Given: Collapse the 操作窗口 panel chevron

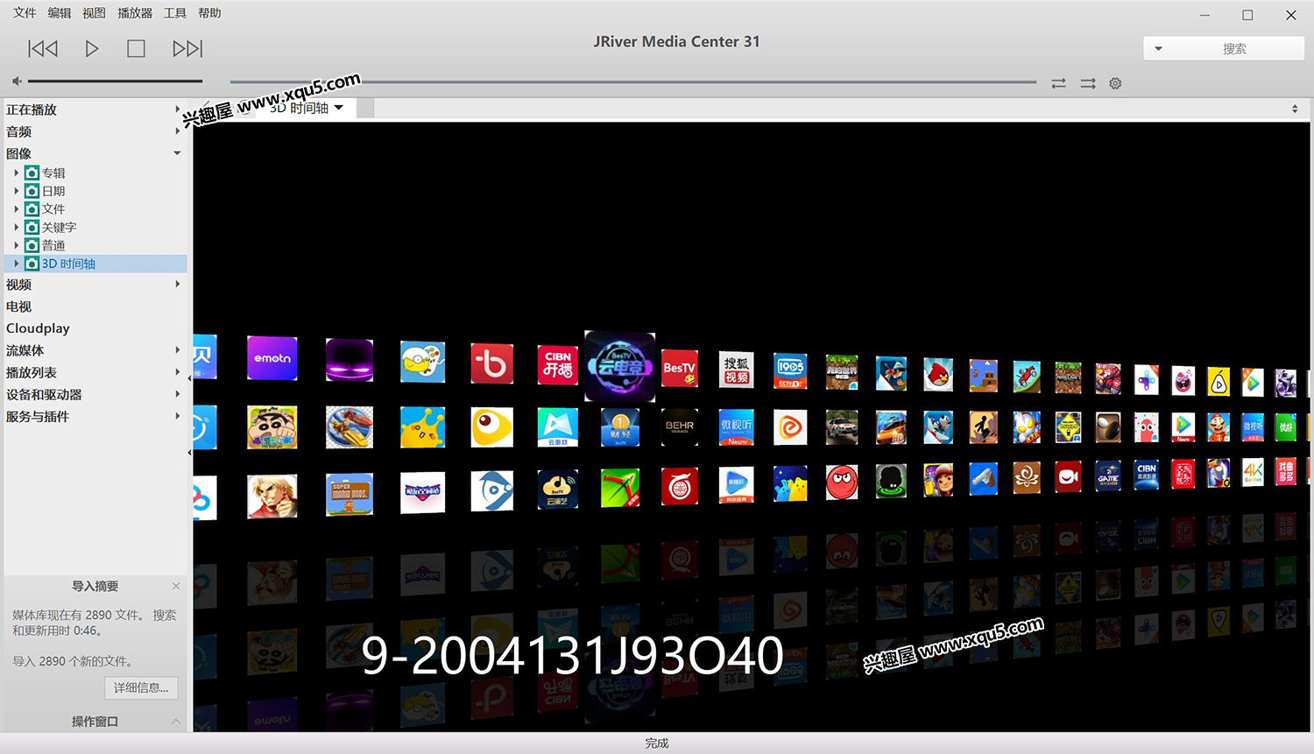Looking at the screenshot, I should tap(176, 722).
